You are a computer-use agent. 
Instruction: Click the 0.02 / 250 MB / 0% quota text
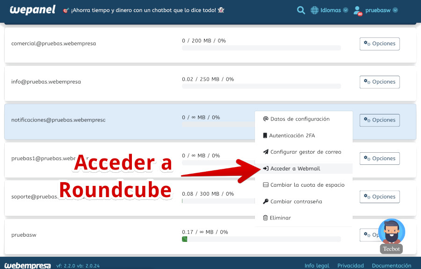tap(208, 79)
